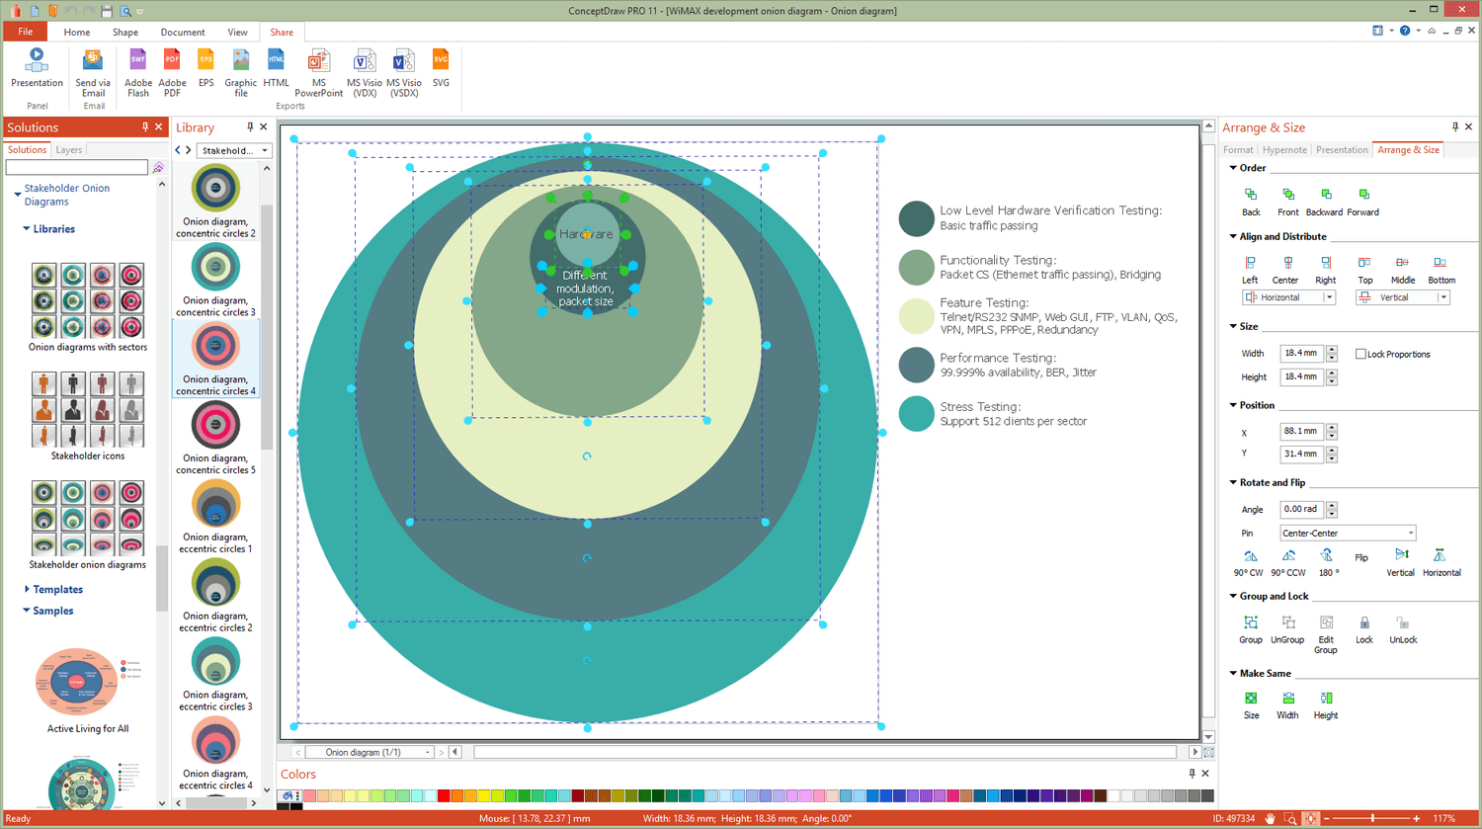Open the Stakeholder library dropdown
The width and height of the screenshot is (1482, 829).
click(x=264, y=151)
